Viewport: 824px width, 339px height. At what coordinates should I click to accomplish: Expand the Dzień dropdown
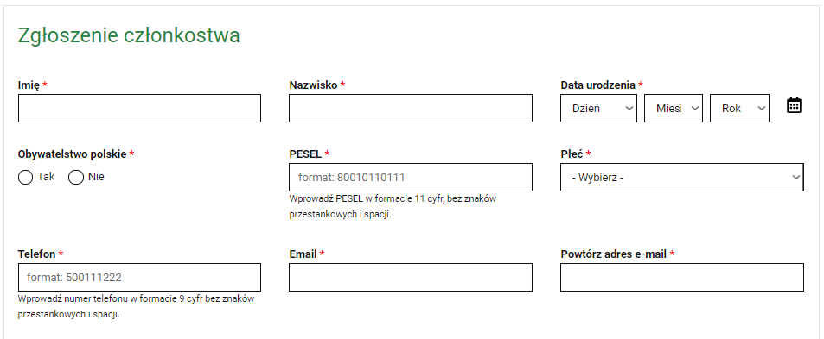click(598, 109)
